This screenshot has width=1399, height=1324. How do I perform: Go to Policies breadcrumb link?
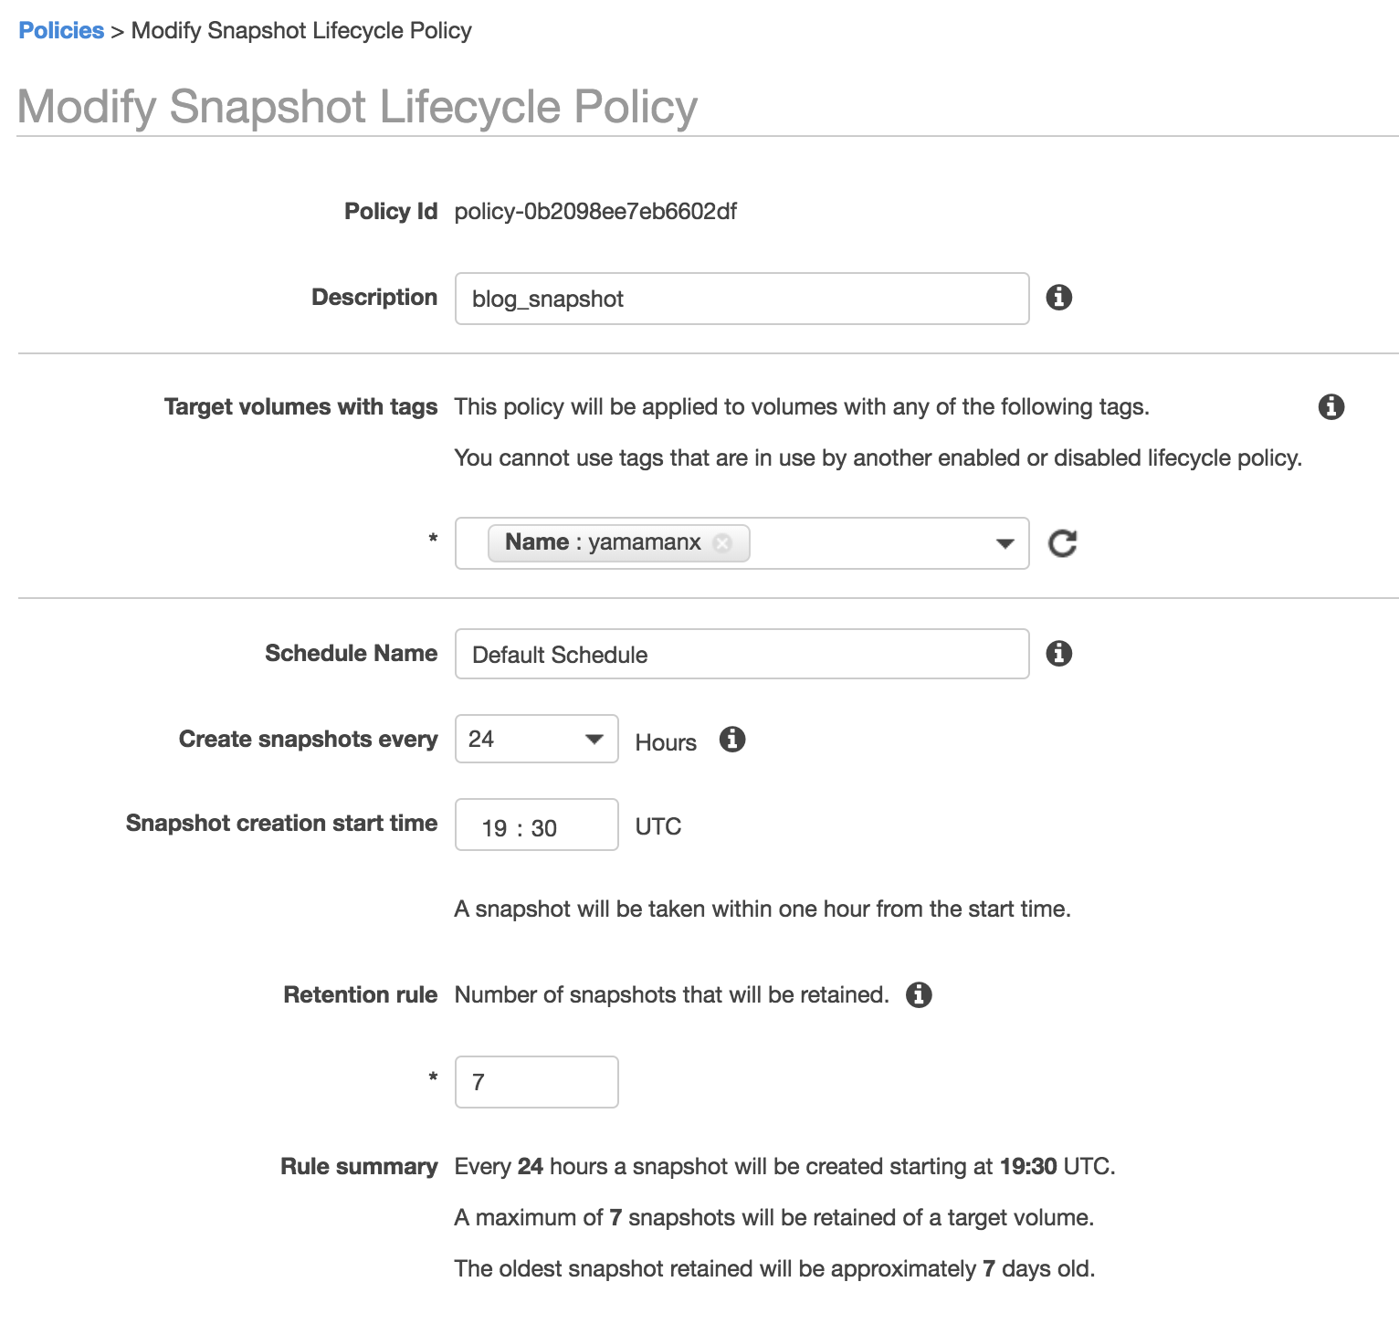pyautogui.click(x=61, y=30)
